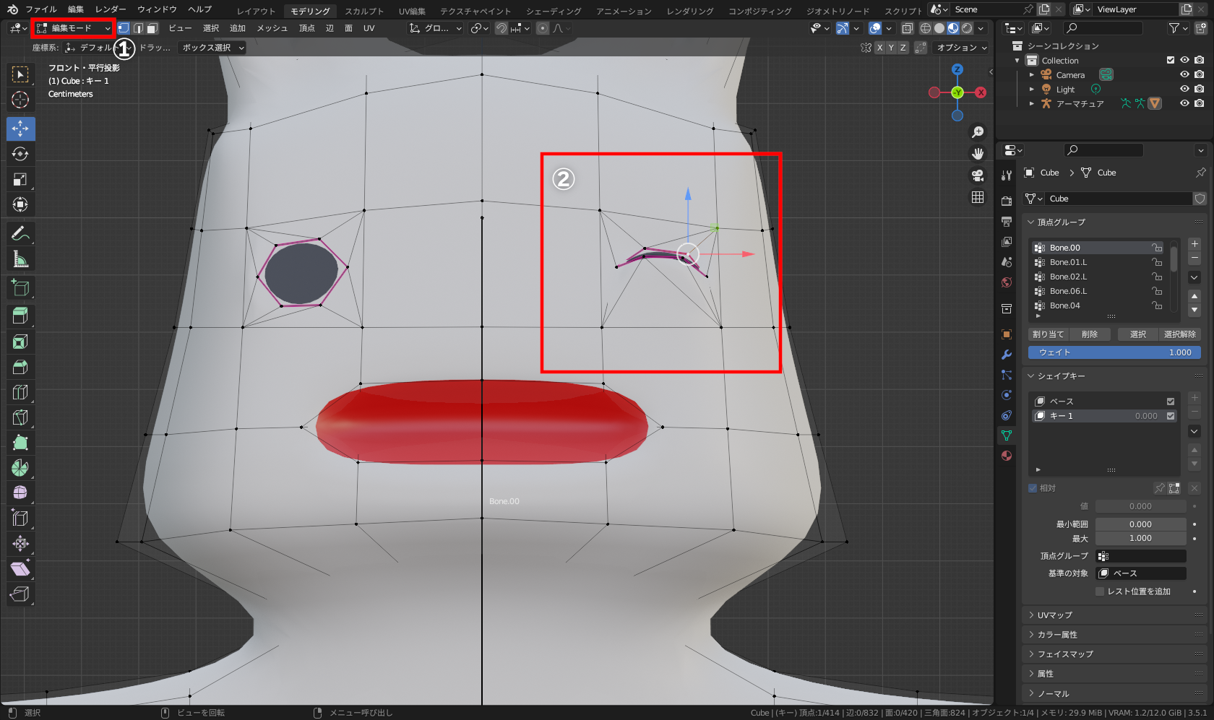Open the メッシュ menu
Screen dimensions: 1214x720
(272, 28)
